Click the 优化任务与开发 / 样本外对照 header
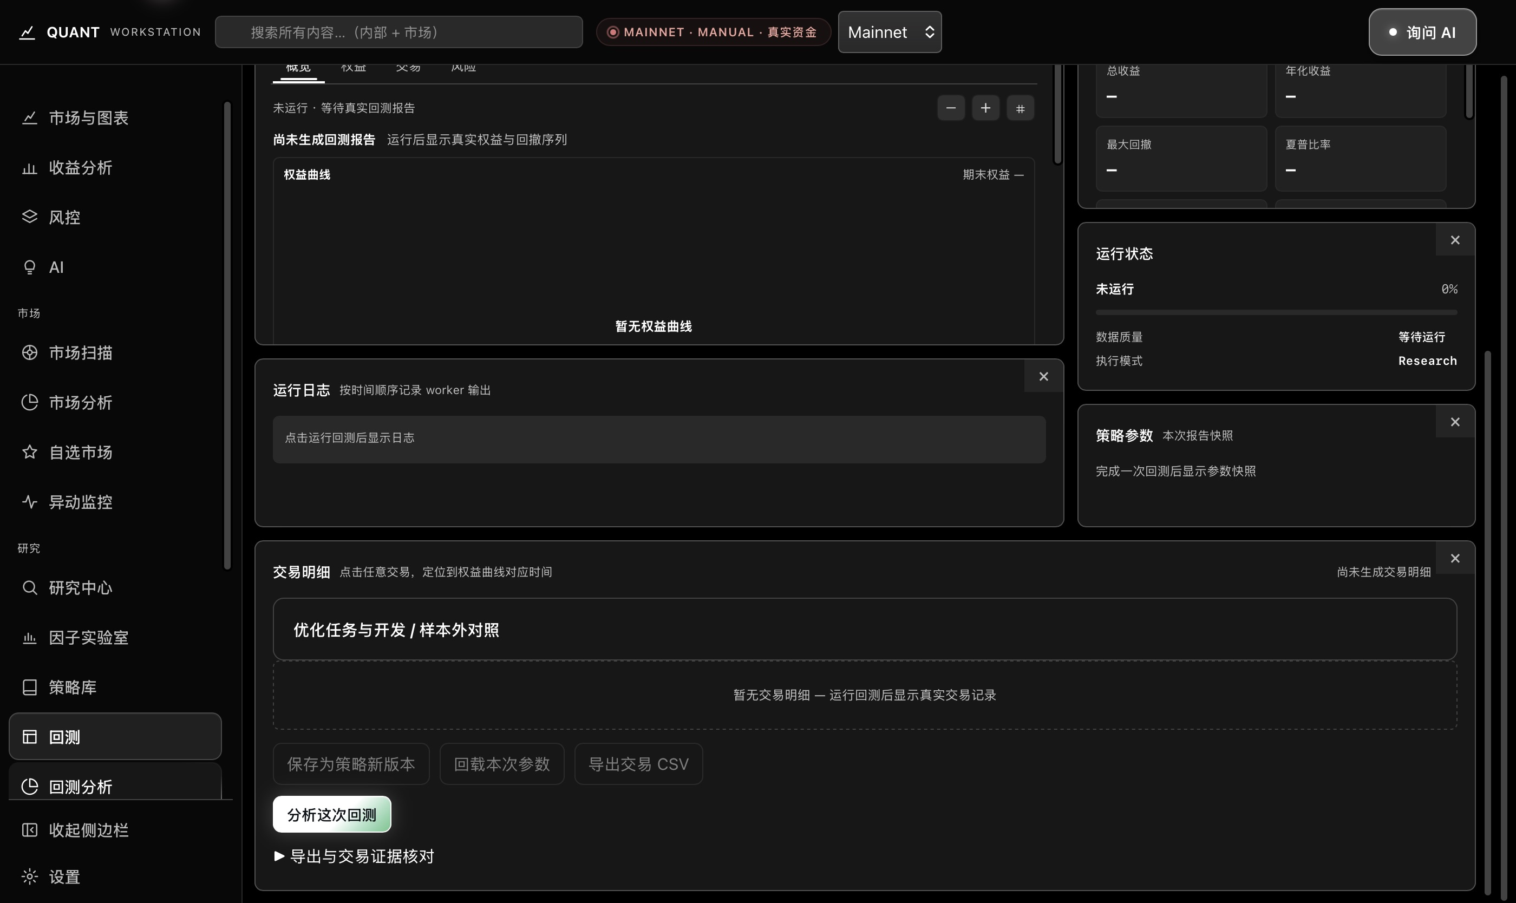Viewport: 1516px width, 903px height. click(865, 629)
